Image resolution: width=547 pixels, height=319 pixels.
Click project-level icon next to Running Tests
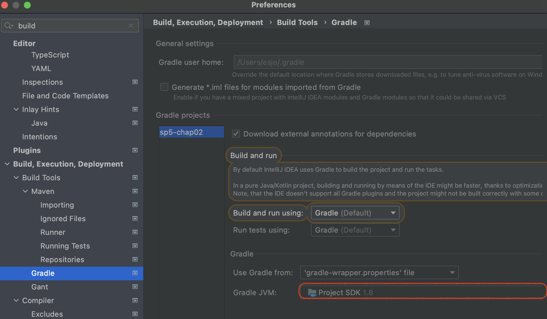[x=135, y=246]
